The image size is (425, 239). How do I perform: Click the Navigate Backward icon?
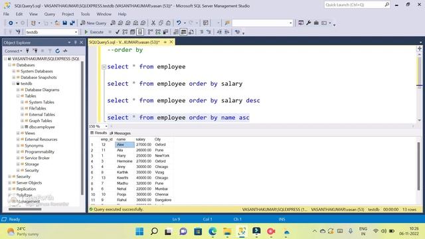pyautogui.click(x=11, y=23)
